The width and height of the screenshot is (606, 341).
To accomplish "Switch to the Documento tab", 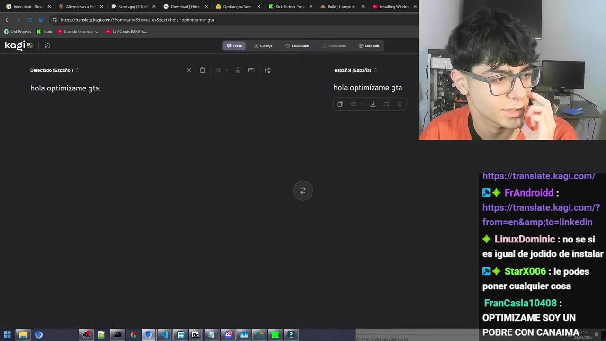I will (334, 46).
